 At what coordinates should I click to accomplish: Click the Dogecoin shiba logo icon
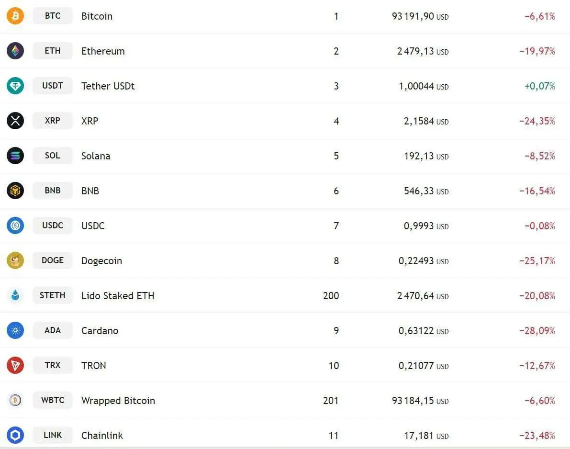pyautogui.click(x=15, y=260)
